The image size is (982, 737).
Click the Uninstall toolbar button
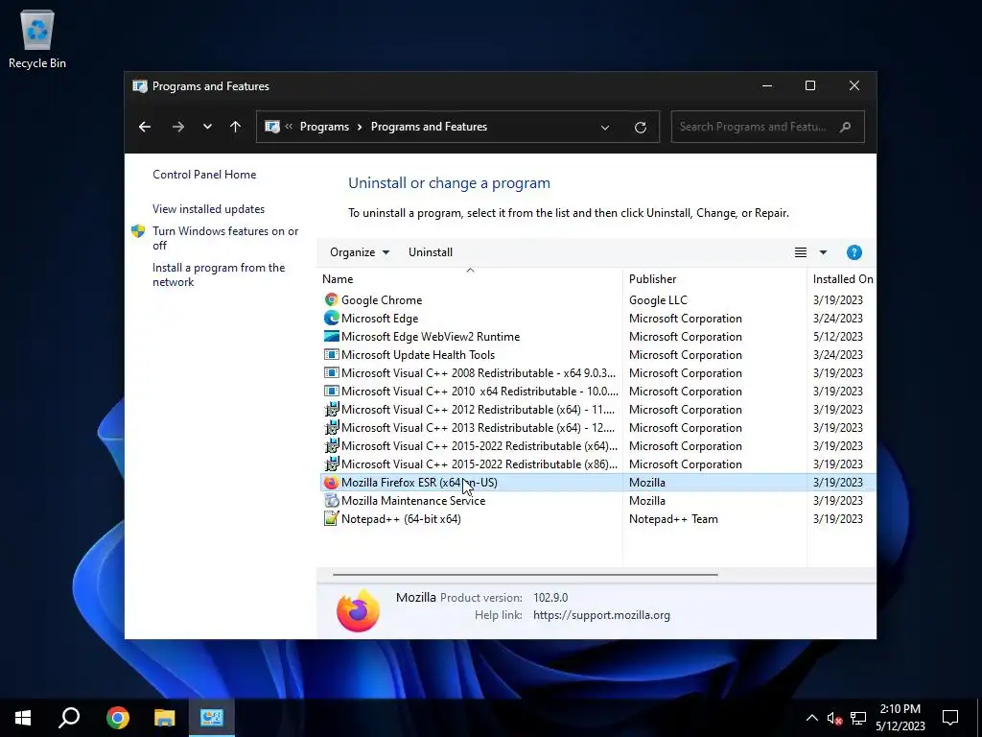pos(431,252)
